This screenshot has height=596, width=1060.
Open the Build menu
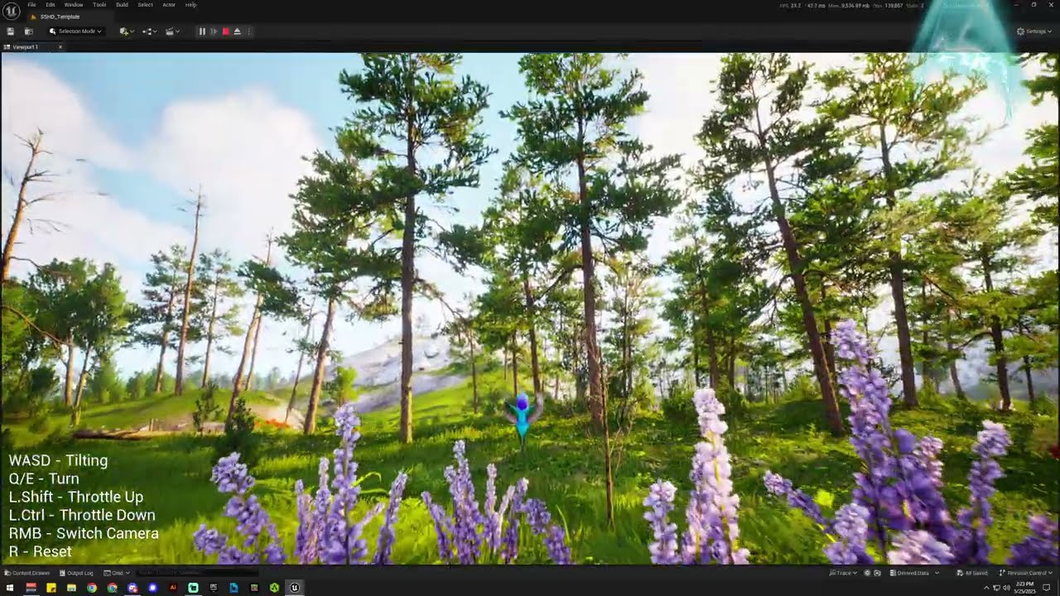pyautogui.click(x=122, y=5)
